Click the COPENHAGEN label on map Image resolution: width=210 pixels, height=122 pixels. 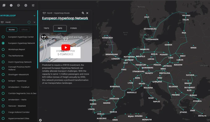point(152,39)
